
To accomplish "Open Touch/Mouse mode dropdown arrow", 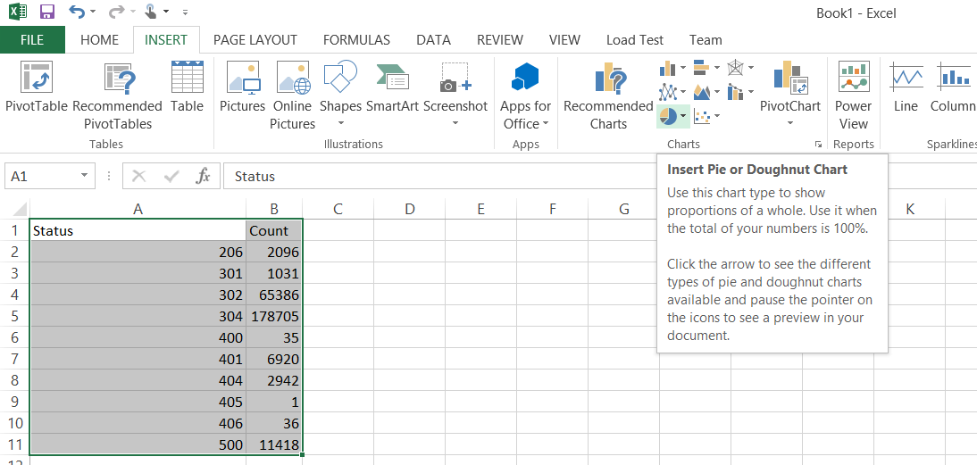I will [166, 12].
